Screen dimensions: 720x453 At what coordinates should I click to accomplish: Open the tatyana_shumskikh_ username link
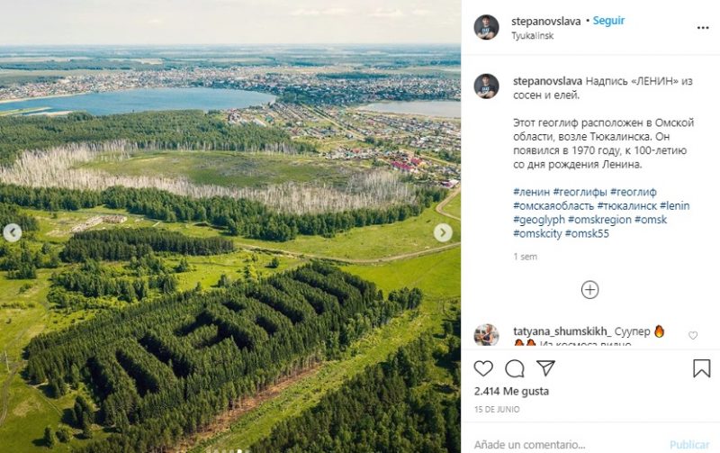click(562, 331)
